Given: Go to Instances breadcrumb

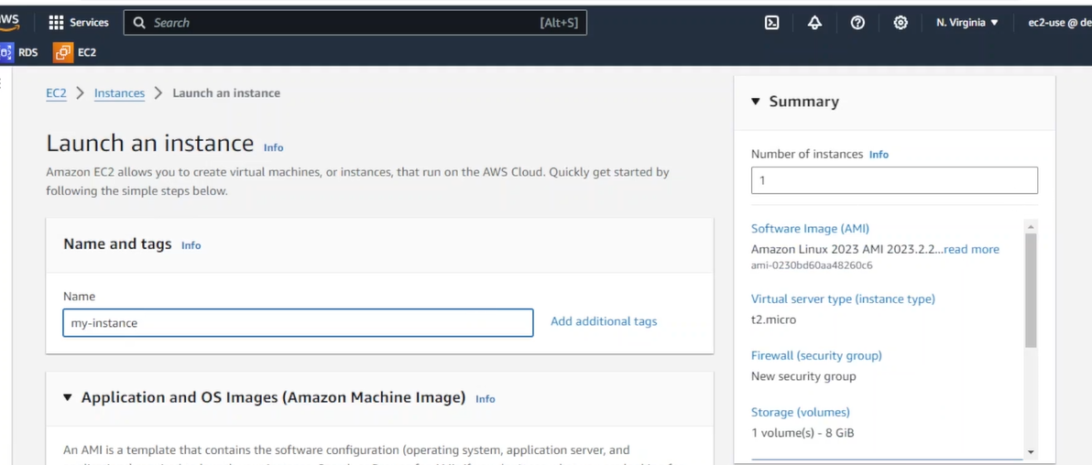Looking at the screenshot, I should pos(119,92).
